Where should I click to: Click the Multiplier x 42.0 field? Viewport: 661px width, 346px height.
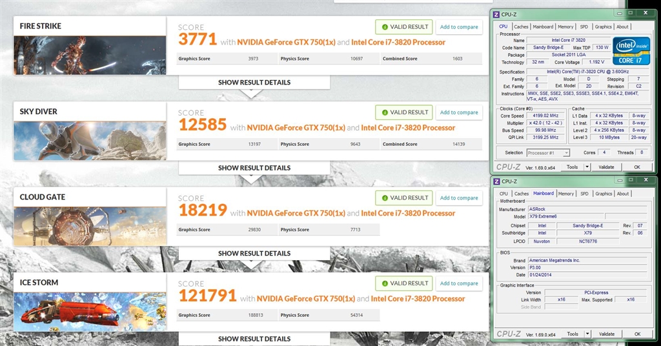[545, 123]
